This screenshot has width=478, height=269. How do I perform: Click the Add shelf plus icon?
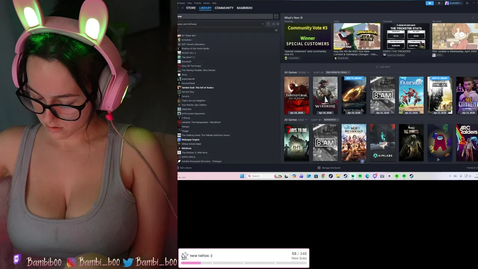pos(377,67)
